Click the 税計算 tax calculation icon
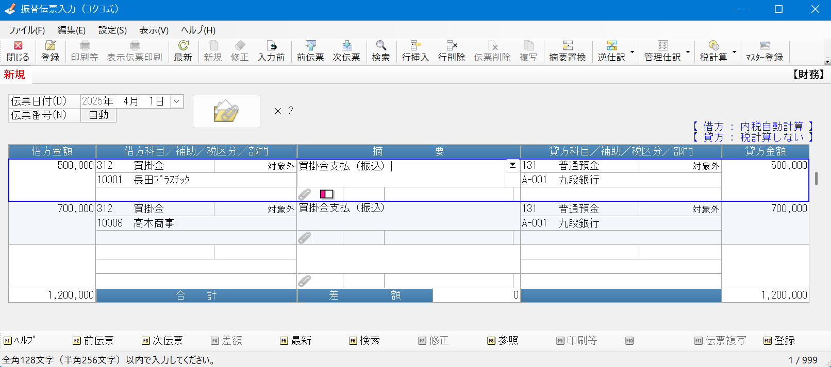831x367 pixels. pos(713,51)
